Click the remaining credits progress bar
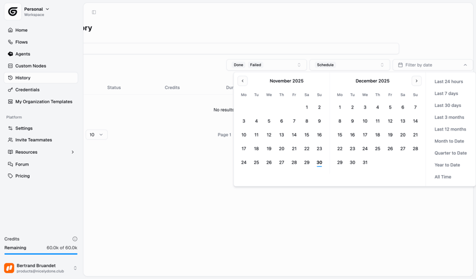This screenshot has height=279, width=476. (x=40, y=254)
